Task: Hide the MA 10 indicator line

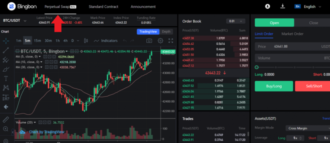Action: (x=47, y=62)
